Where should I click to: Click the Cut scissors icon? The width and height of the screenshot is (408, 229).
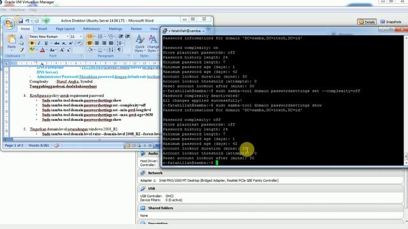[21, 37]
